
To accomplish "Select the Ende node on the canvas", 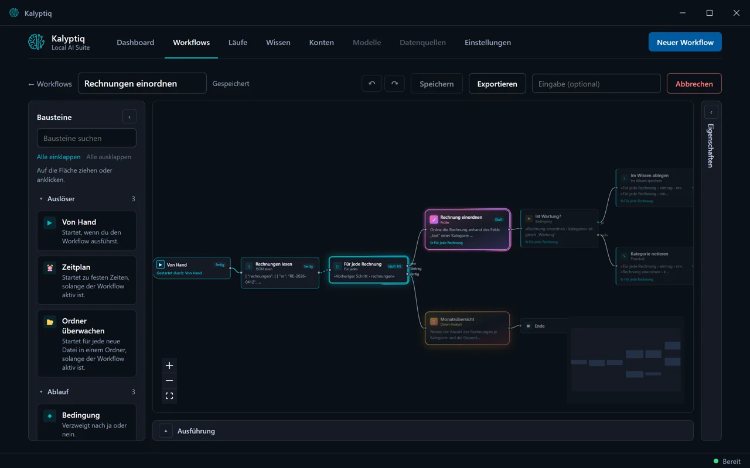I will (x=544, y=326).
